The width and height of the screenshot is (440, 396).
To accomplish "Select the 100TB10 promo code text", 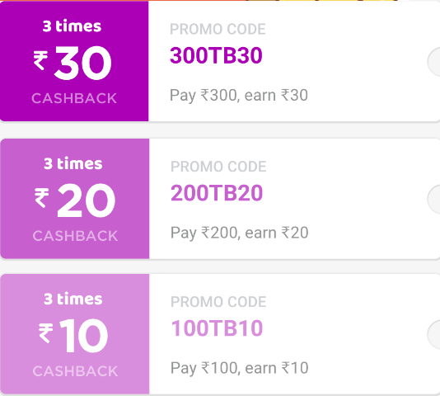I will point(217,328).
